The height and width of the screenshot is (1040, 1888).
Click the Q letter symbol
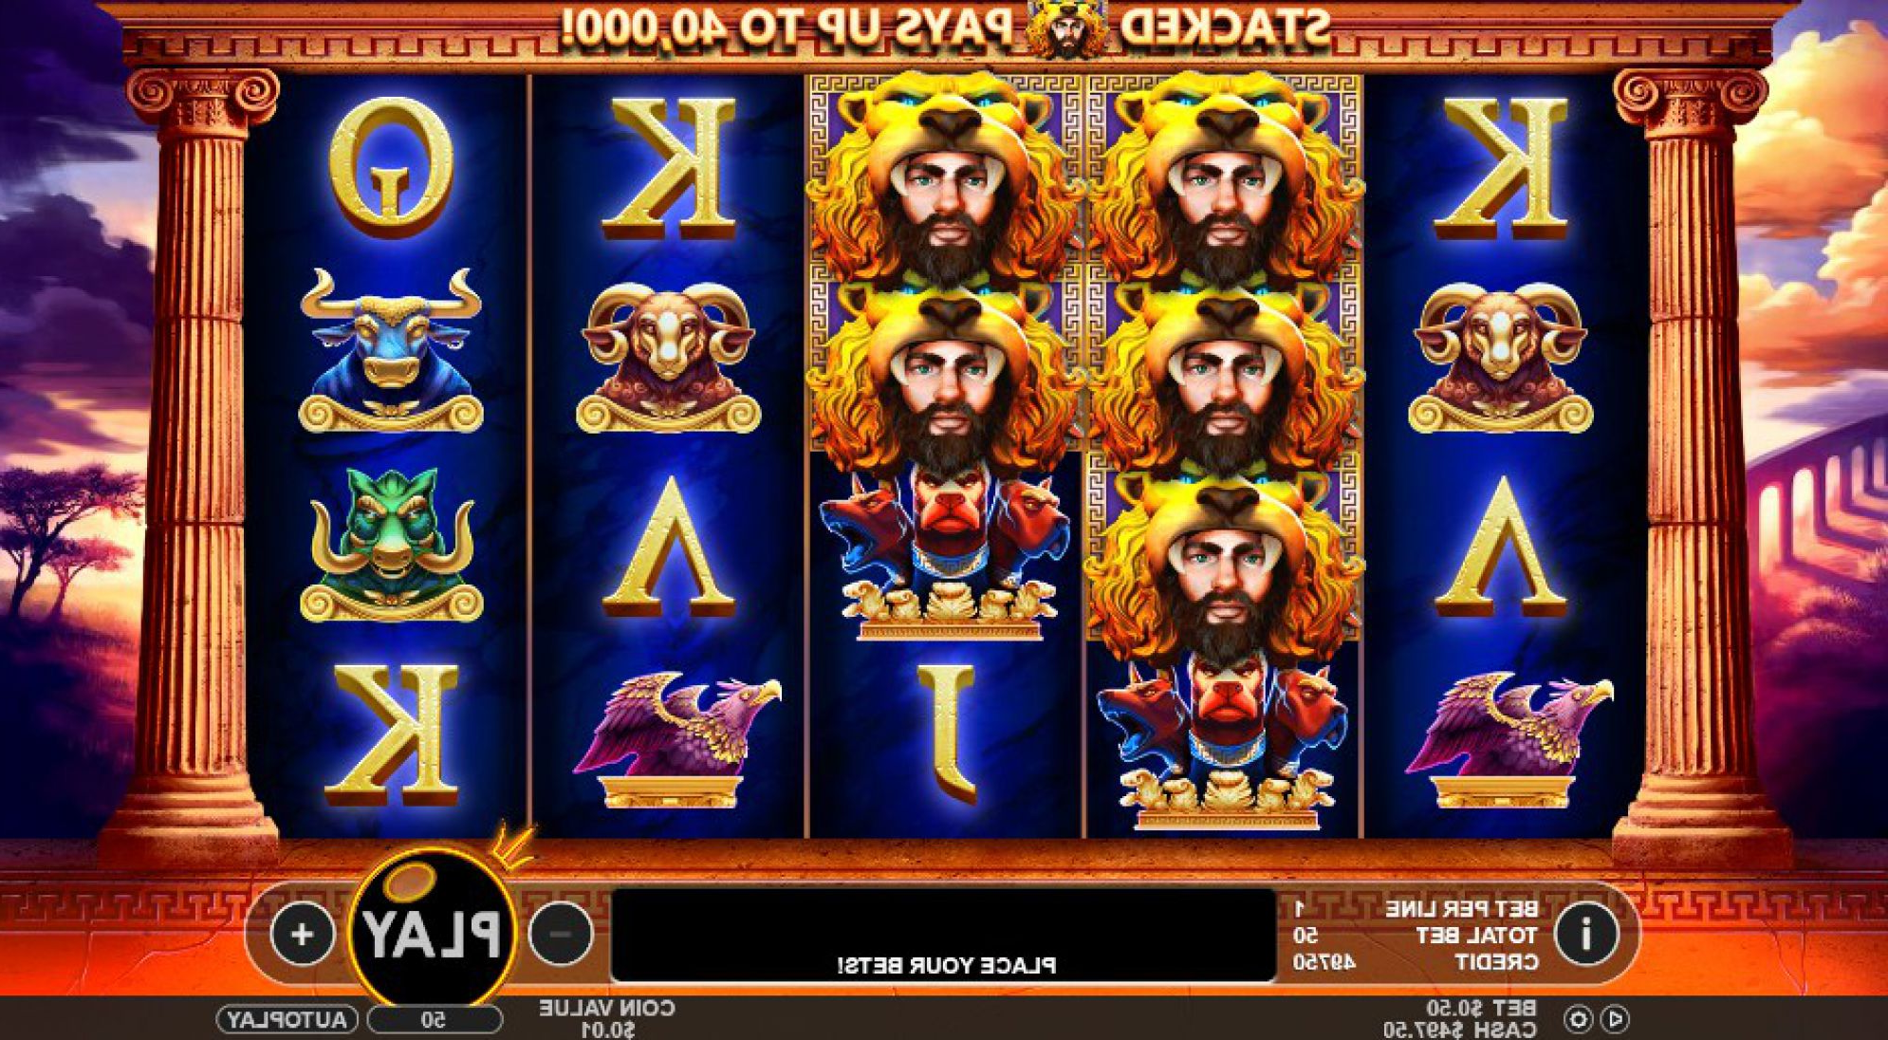pos(391,166)
